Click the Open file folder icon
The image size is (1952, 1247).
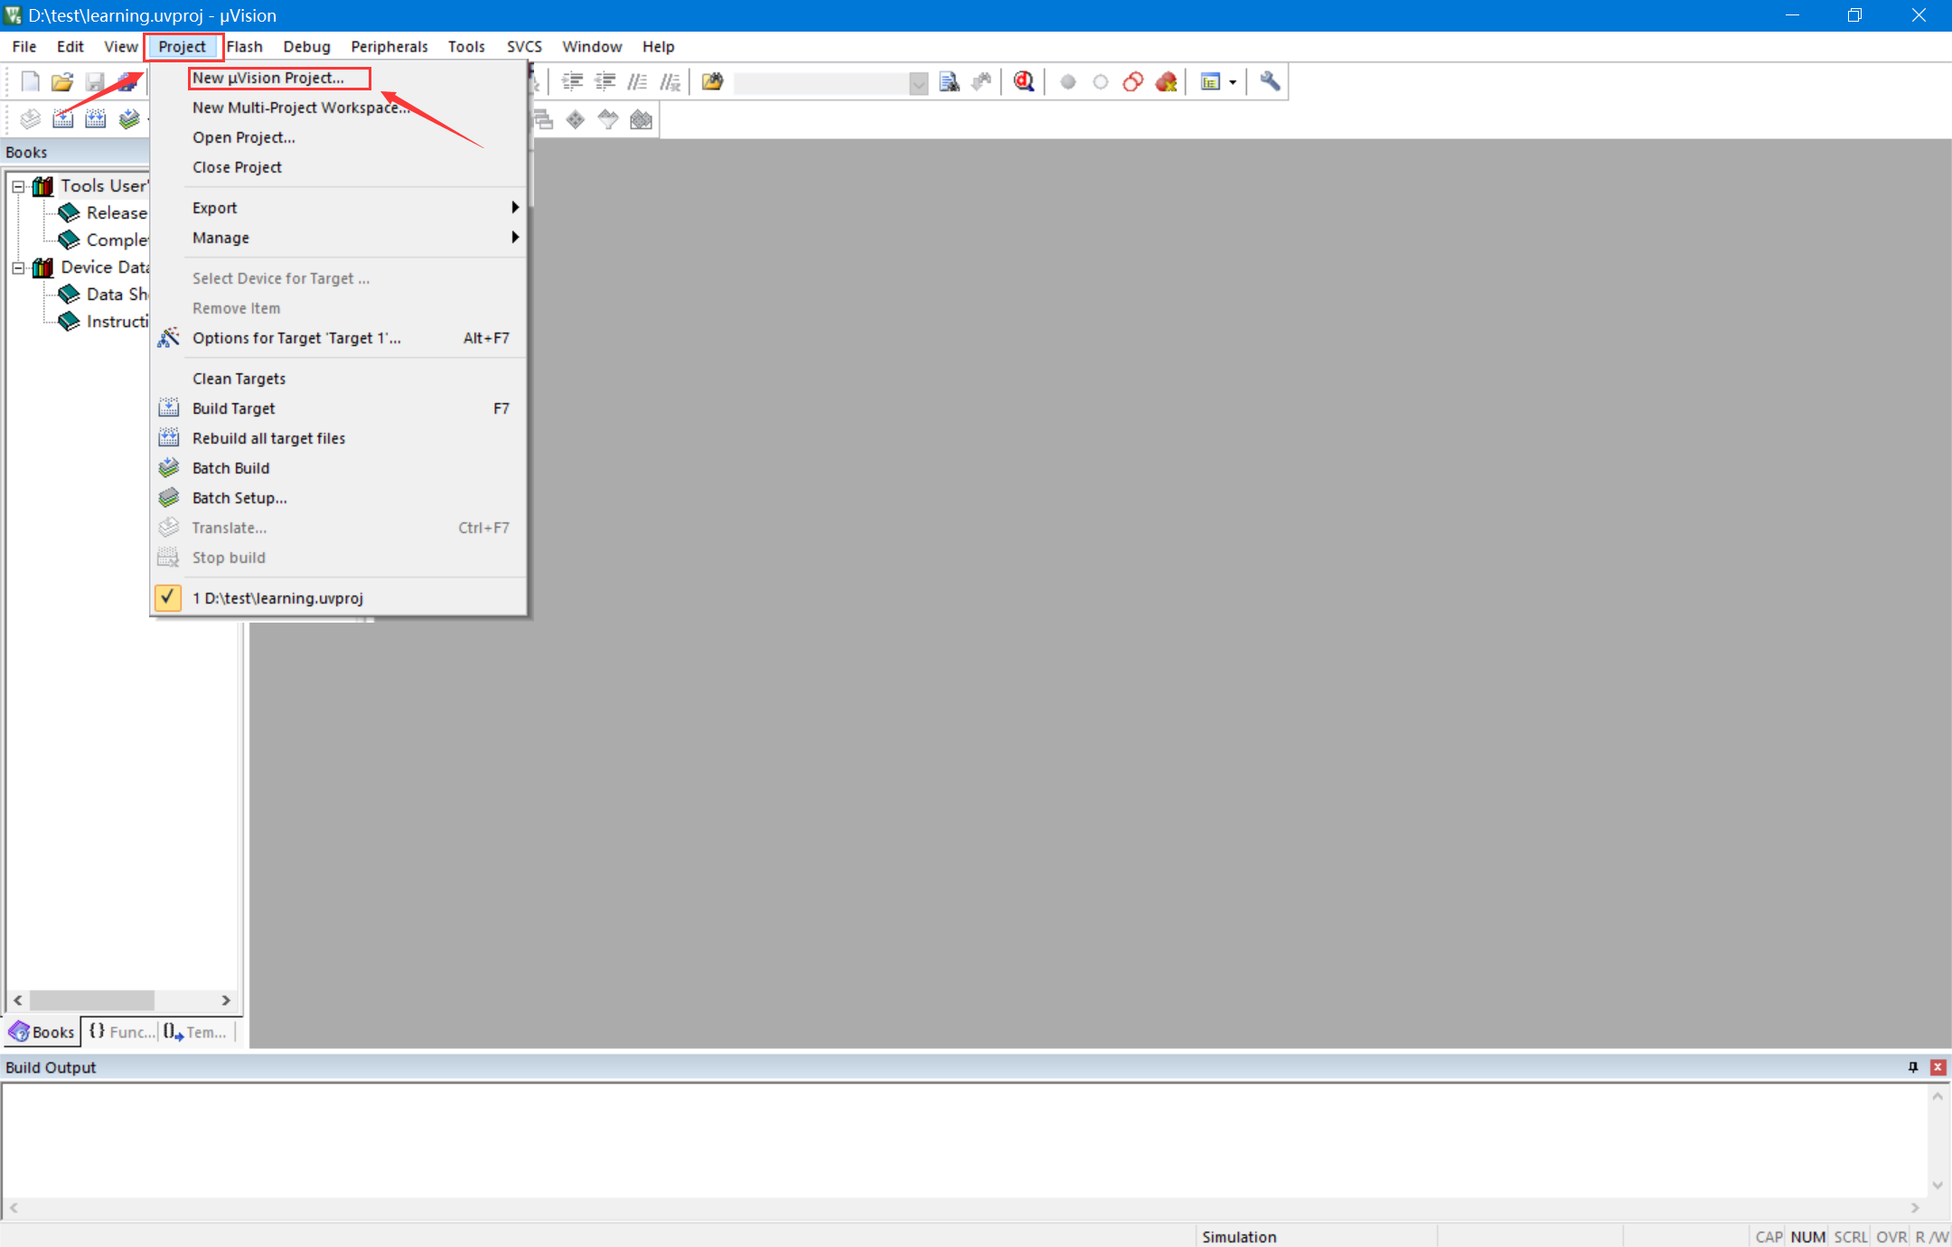coord(61,82)
